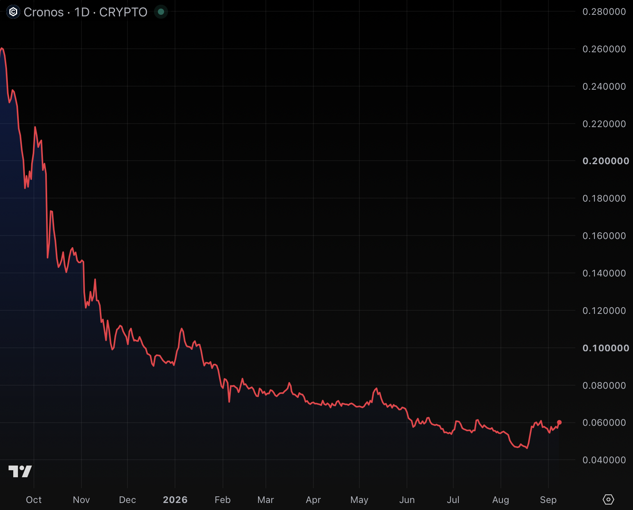Click the 0.120000 price axis label
633x510 pixels.
tap(604, 311)
